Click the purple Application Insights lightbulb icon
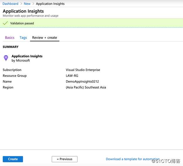The image size is (183, 166). coord(6,58)
